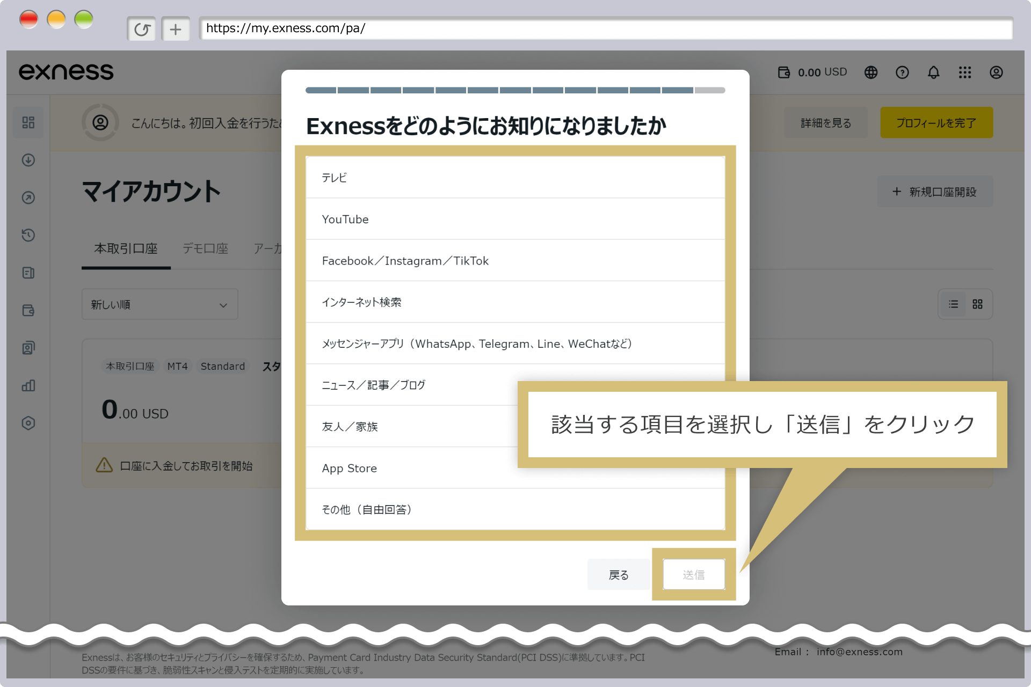This screenshot has height=687, width=1031.
Task: Select the その他（自由回答） option
Action: click(515, 509)
